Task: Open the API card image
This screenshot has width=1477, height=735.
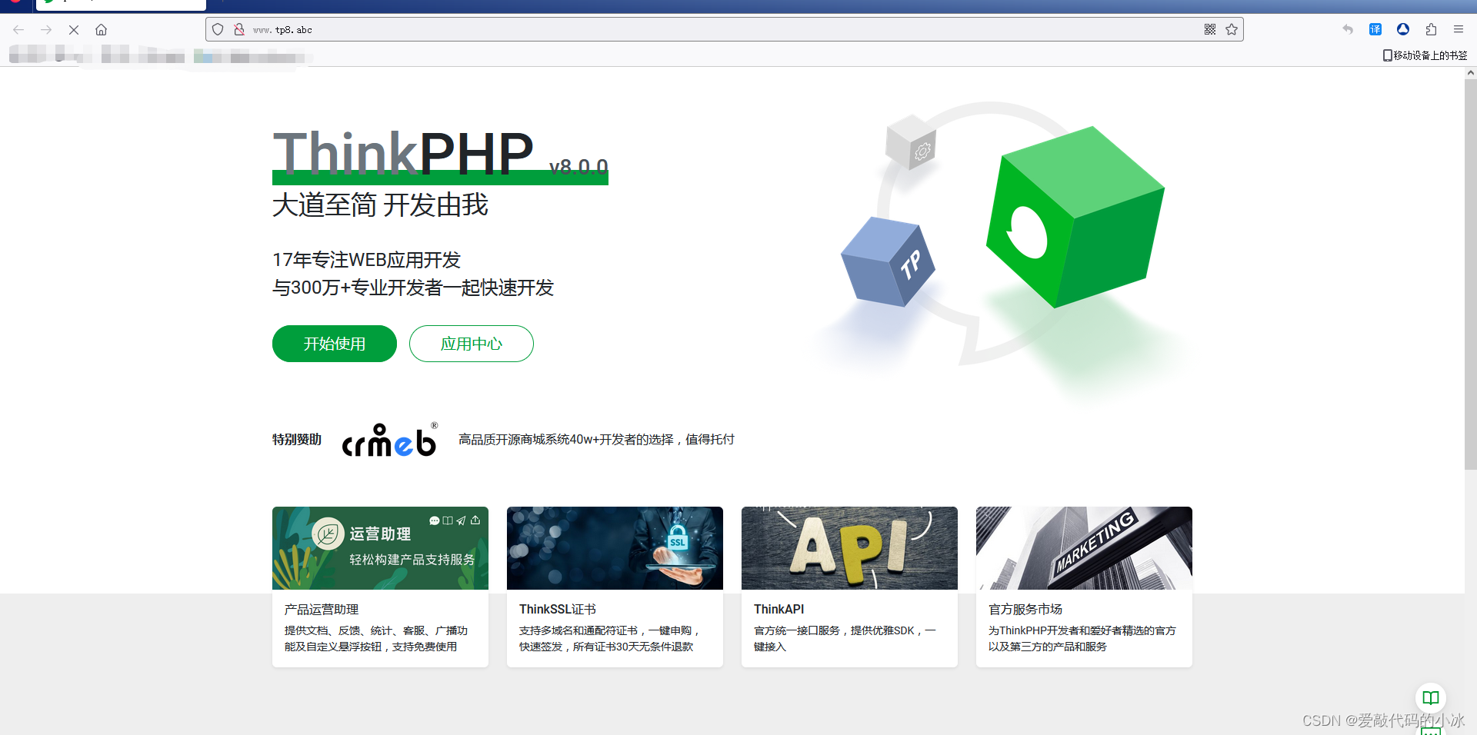Action: [849, 548]
